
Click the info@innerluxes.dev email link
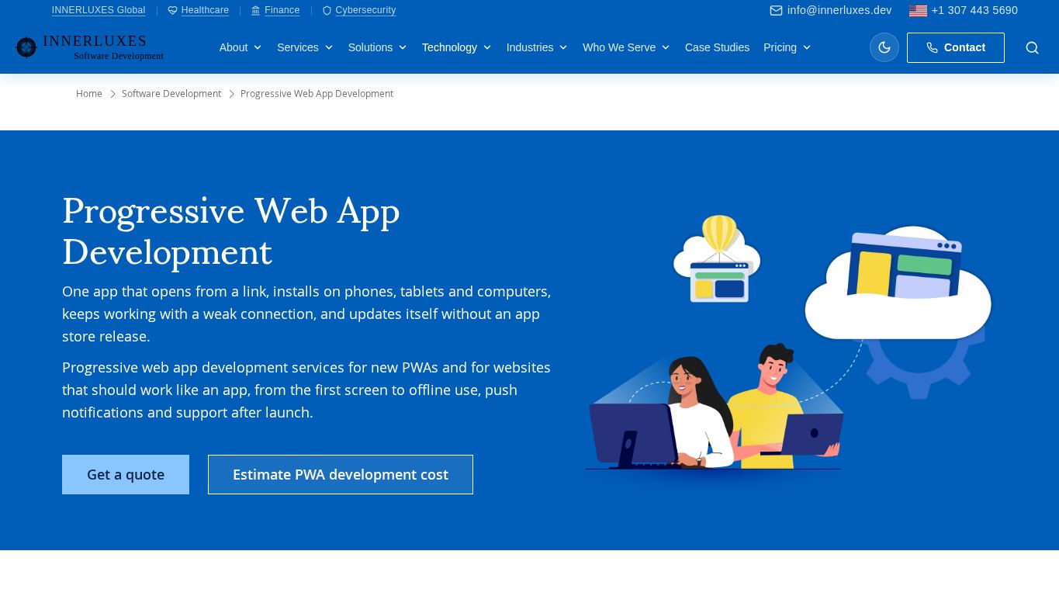[x=839, y=10]
